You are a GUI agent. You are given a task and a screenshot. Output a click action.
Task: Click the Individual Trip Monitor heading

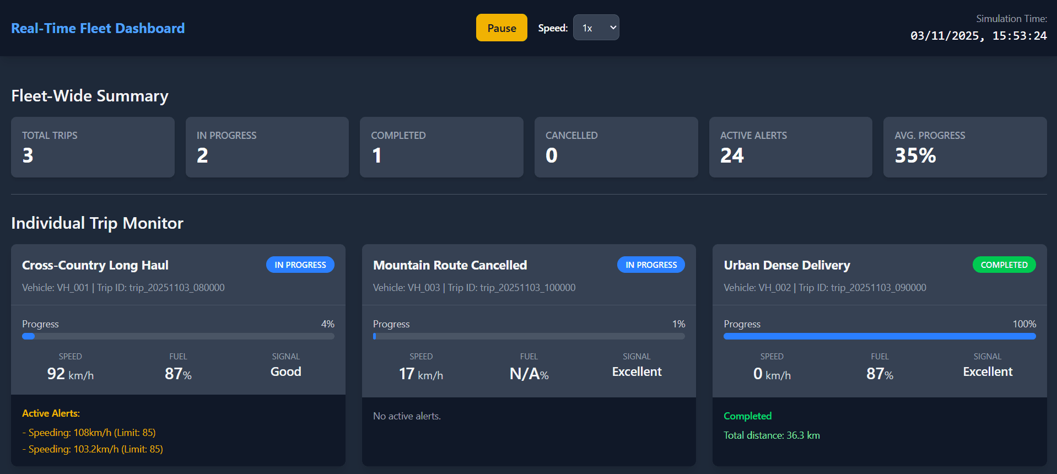tap(97, 223)
